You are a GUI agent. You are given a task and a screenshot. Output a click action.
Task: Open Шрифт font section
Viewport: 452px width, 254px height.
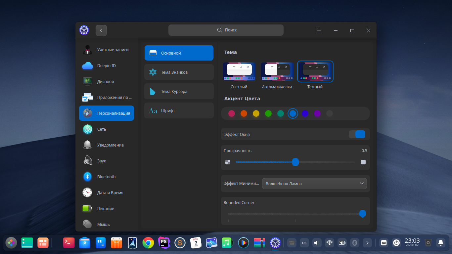179,110
